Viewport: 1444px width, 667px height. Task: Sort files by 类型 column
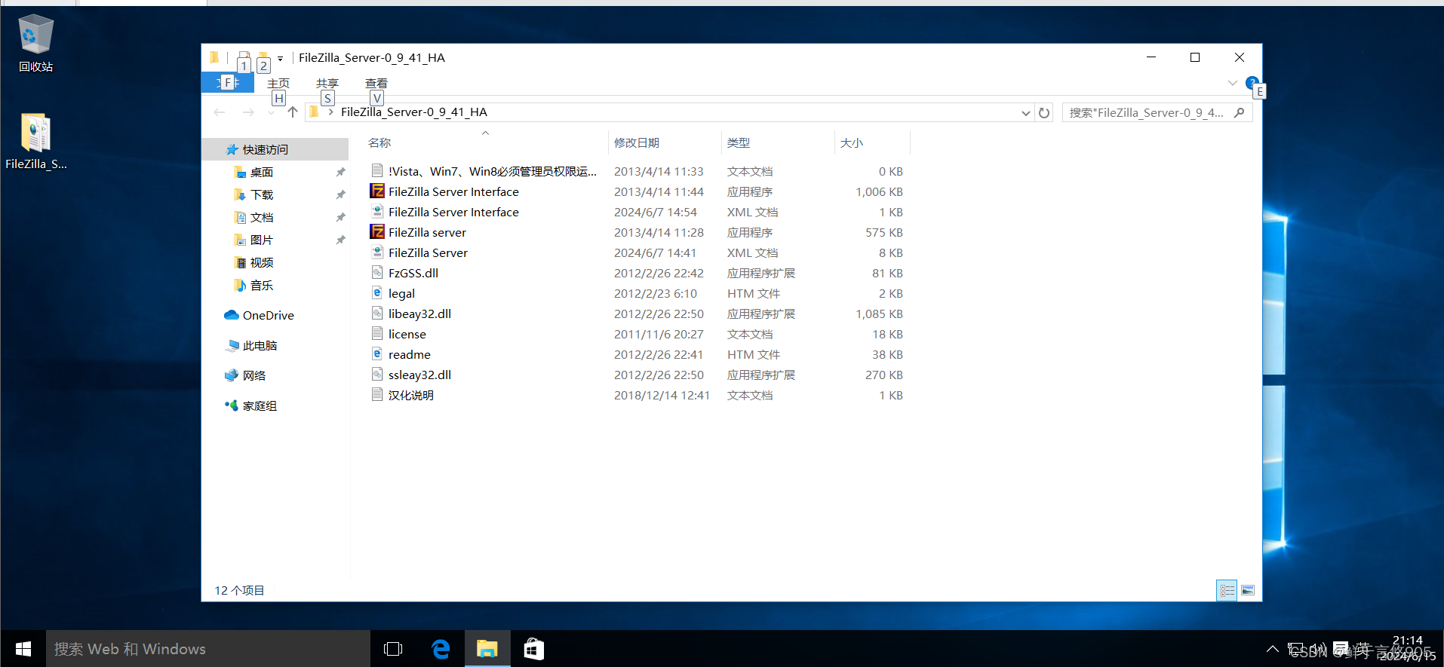pyautogui.click(x=739, y=142)
